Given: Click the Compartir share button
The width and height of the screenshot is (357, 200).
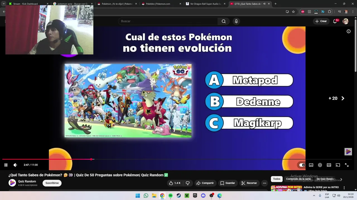Looking at the screenshot, I should pos(205,183).
